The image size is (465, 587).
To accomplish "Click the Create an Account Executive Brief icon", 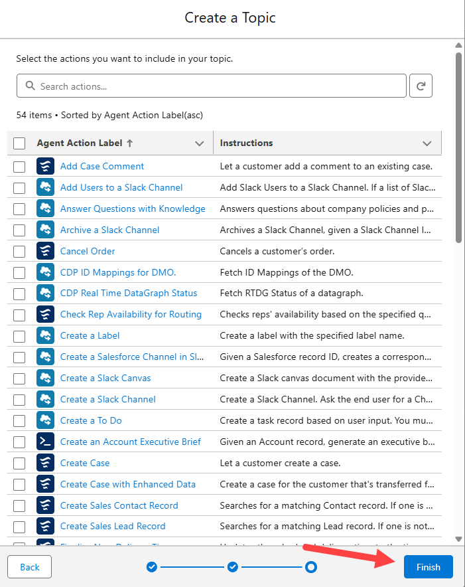I will pyautogui.click(x=45, y=442).
